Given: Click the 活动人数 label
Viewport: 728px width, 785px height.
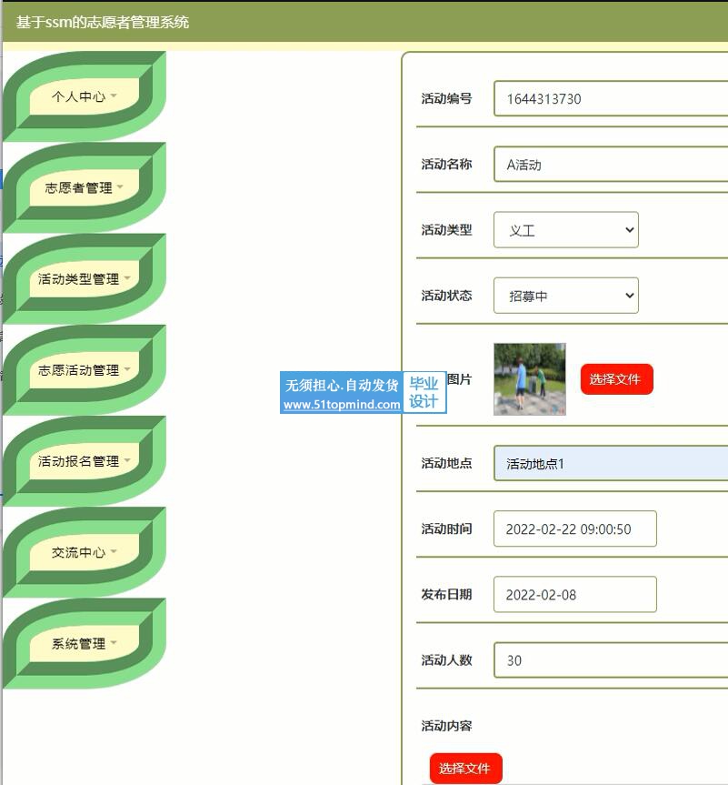Looking at the screenshot, I should click(x=446, y=659).
